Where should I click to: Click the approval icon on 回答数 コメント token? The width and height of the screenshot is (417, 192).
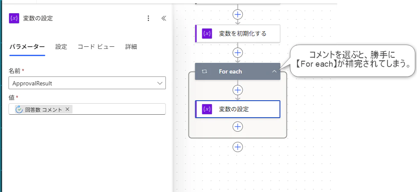click(x=19, y=109)
